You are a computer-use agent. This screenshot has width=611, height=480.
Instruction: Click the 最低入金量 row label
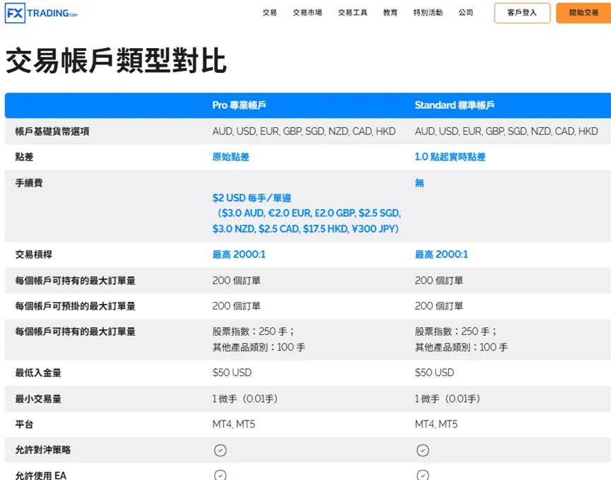tap(38, 373)
